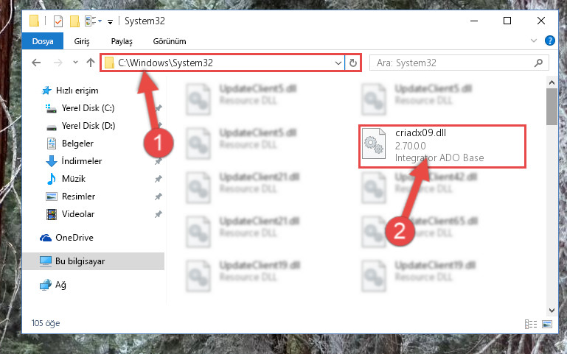Image resolution: width=567 pixels, height=354 pixels.
Task: Open Explorer help question mark
Action: [549, 40]
